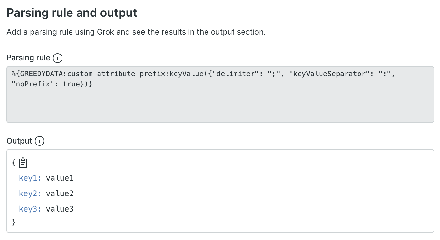Select the key3 attribute in output

28,209
